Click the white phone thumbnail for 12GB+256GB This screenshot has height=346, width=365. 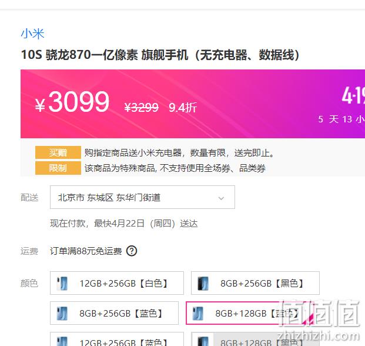tap(62, 283)
